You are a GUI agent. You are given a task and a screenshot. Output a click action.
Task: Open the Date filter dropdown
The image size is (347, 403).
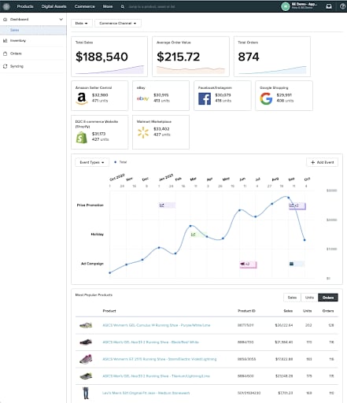click(x=81, y=23)
